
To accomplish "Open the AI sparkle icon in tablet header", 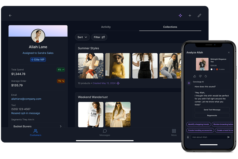I will coord(180,15).
